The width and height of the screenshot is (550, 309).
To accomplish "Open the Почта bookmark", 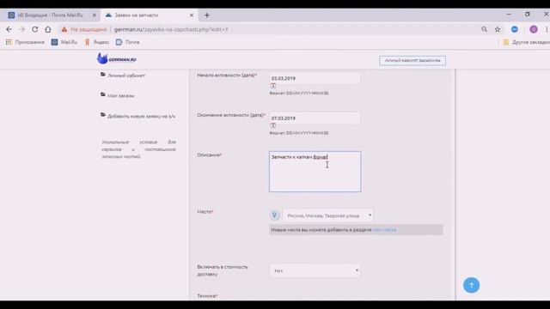I will [128, 42].
